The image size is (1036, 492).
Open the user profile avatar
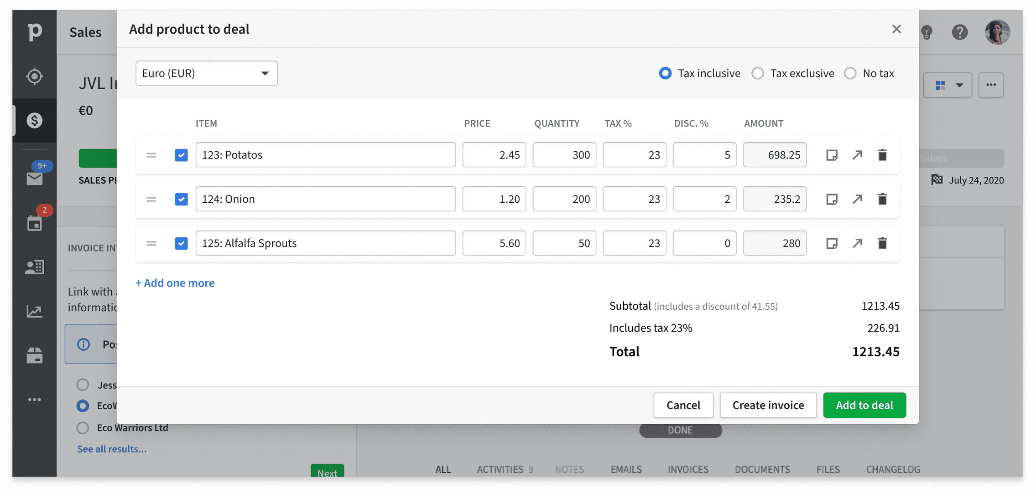[x=998, y=32]
